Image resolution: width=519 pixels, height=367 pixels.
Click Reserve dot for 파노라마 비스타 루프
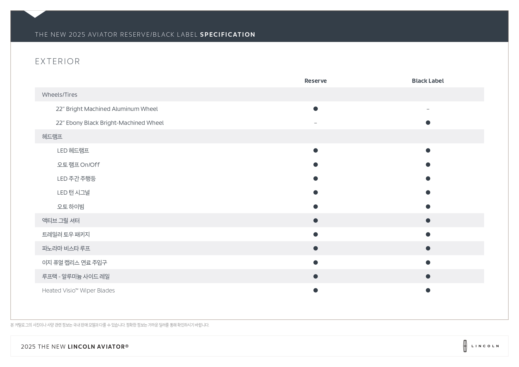click(x=315, y=248)
